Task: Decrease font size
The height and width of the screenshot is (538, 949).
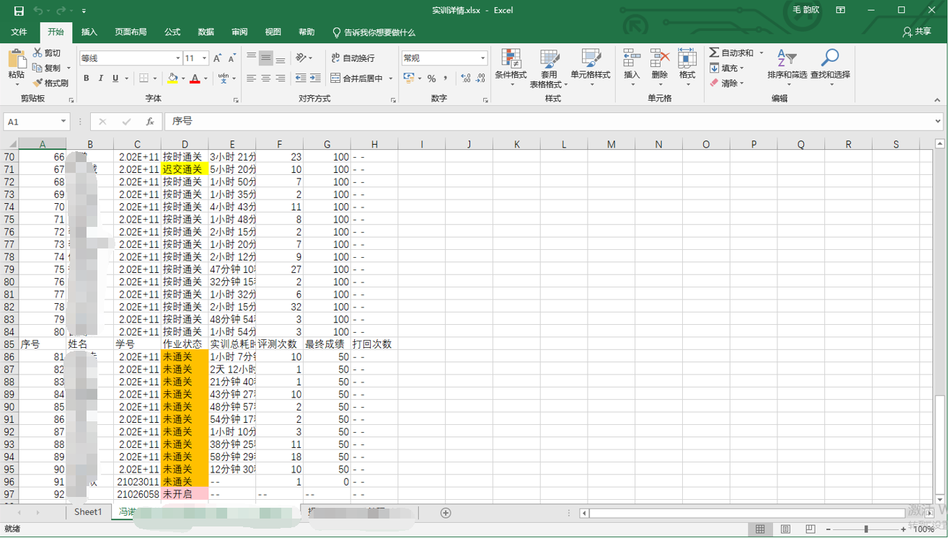Action: tap(231, 58)
